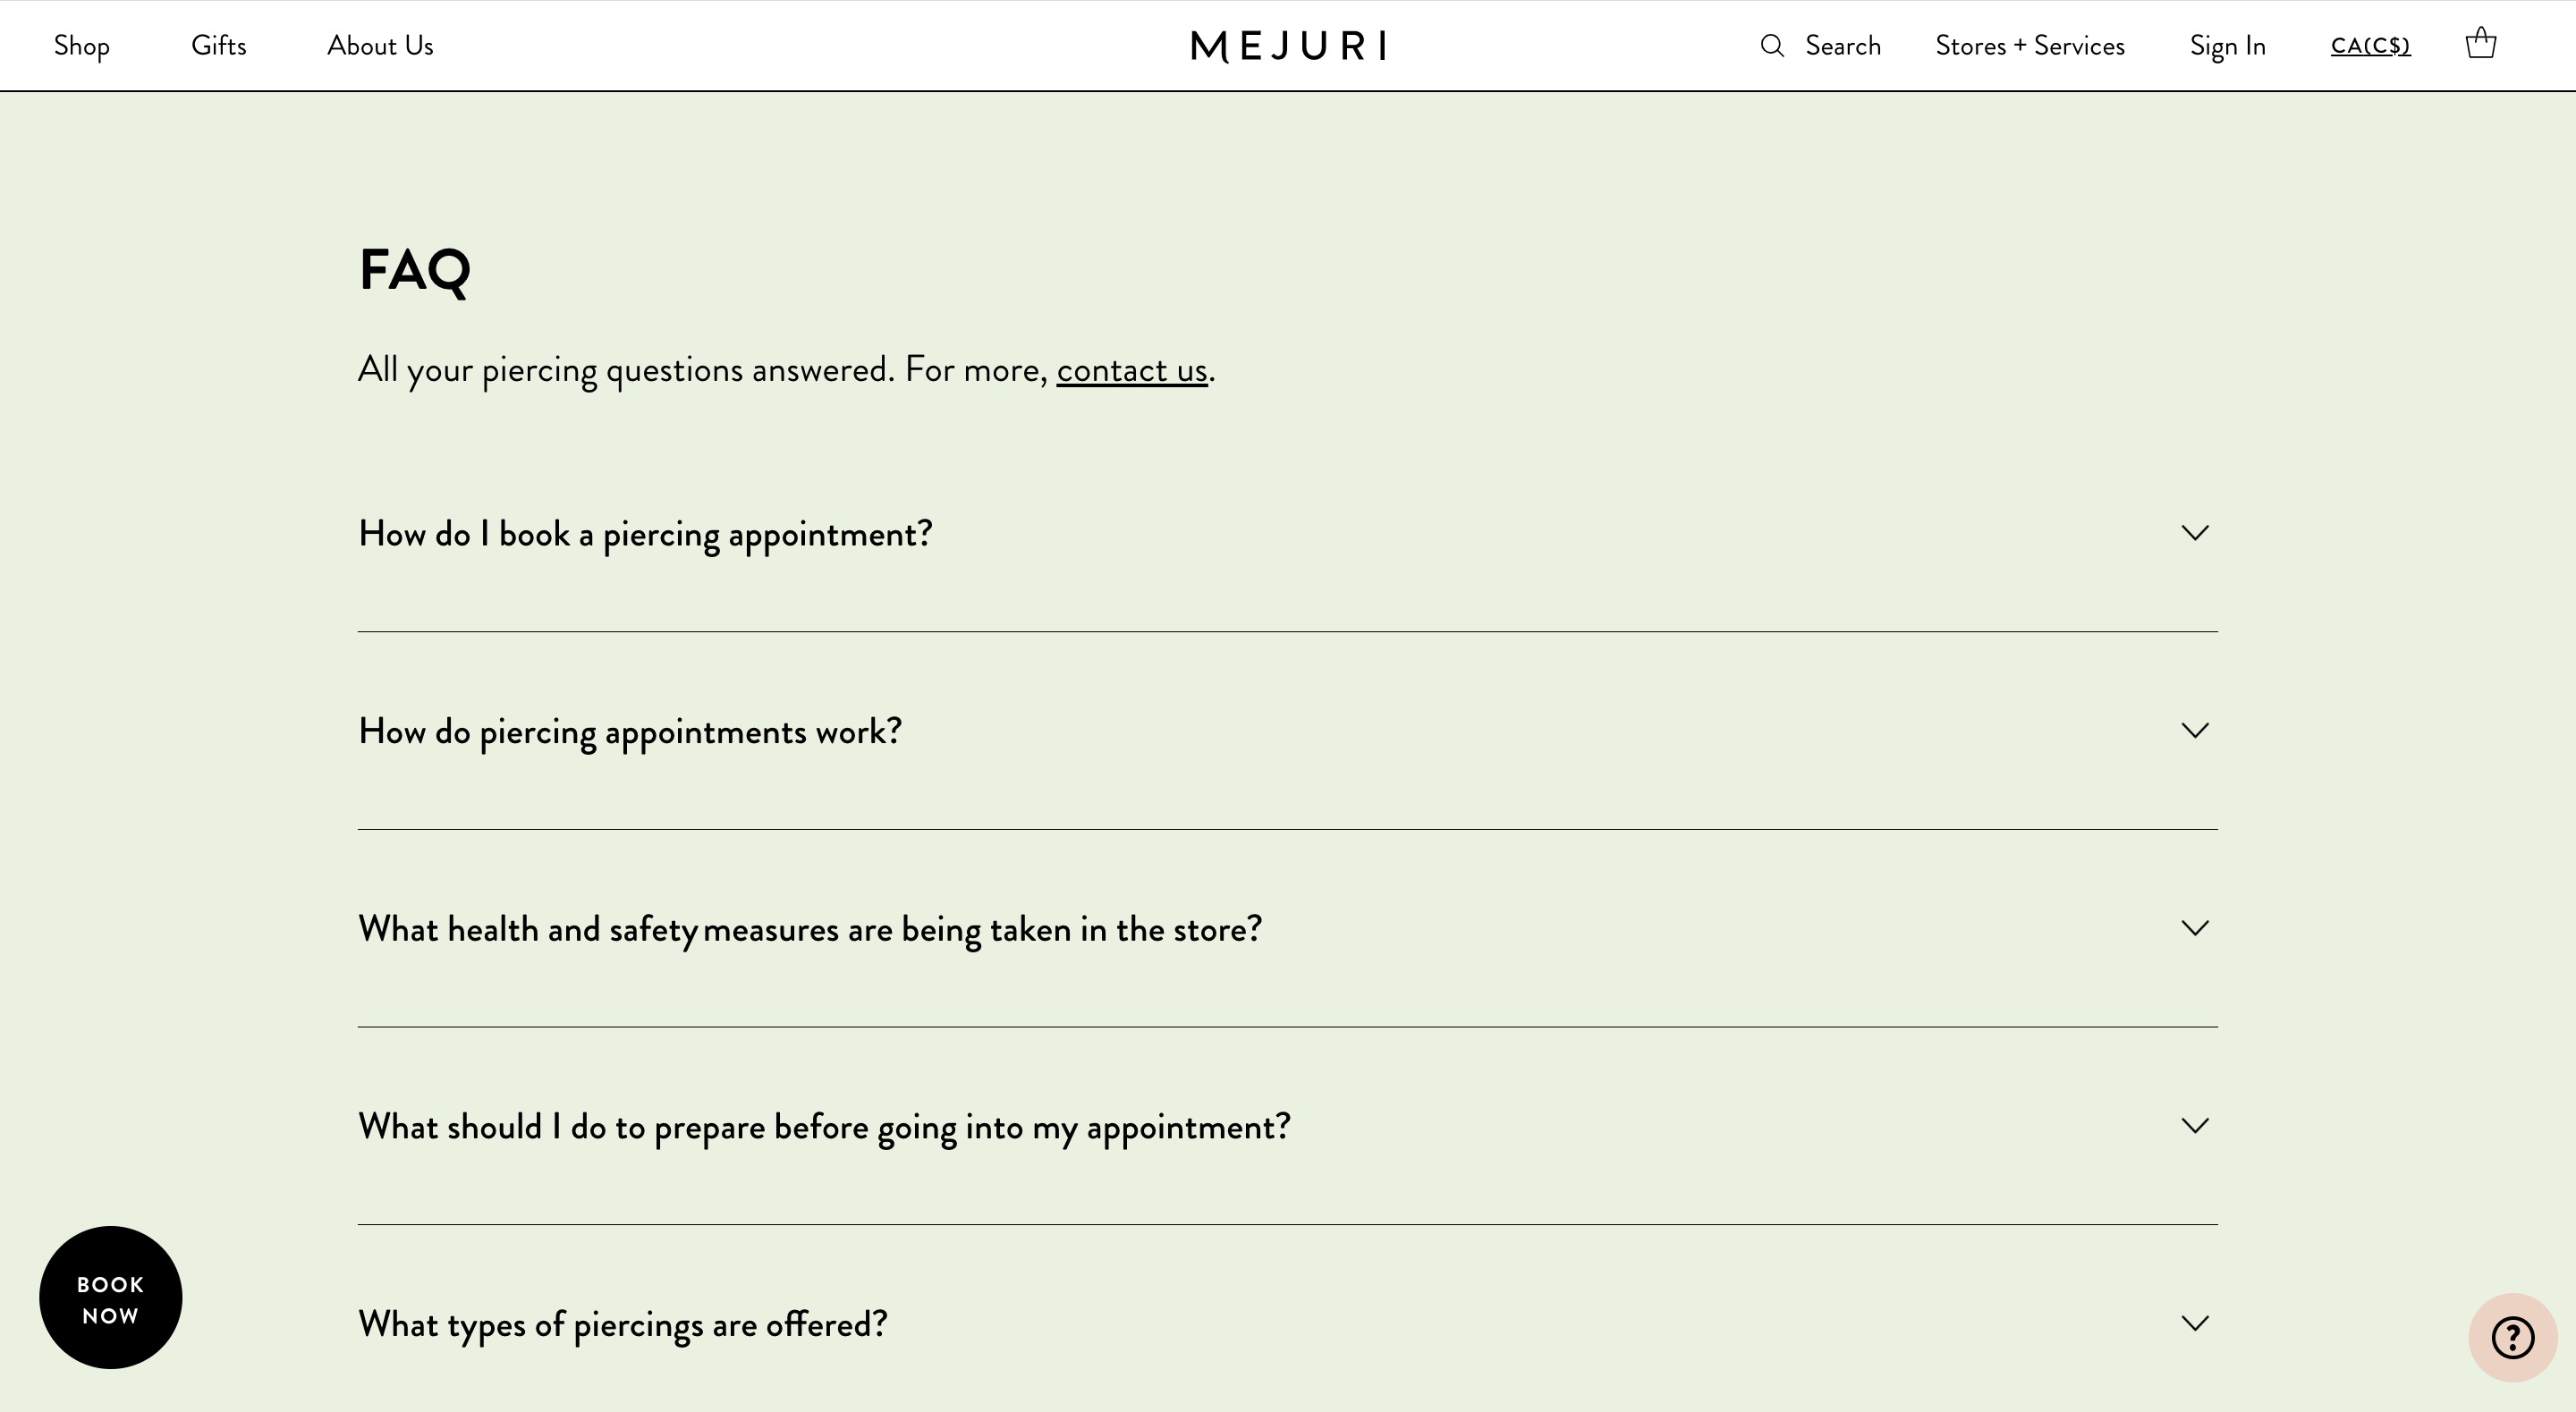Expand the booking appointment question chevron
The image size is (2576, 1412).
point(2195,533)
